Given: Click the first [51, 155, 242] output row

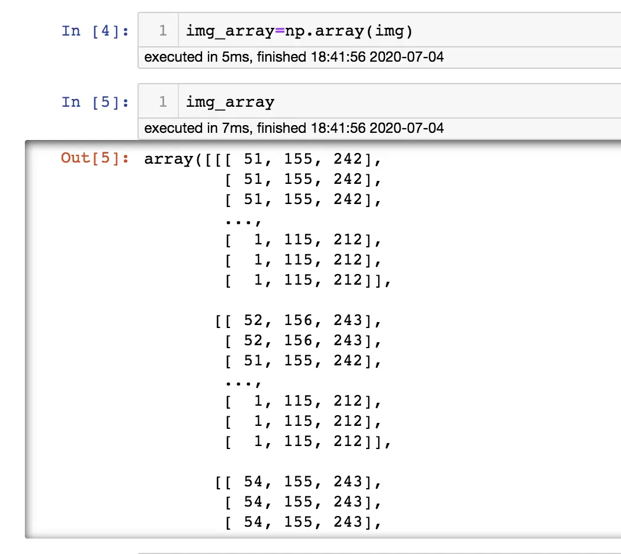Looking at the screenshot, I should [x=308, y=159].
